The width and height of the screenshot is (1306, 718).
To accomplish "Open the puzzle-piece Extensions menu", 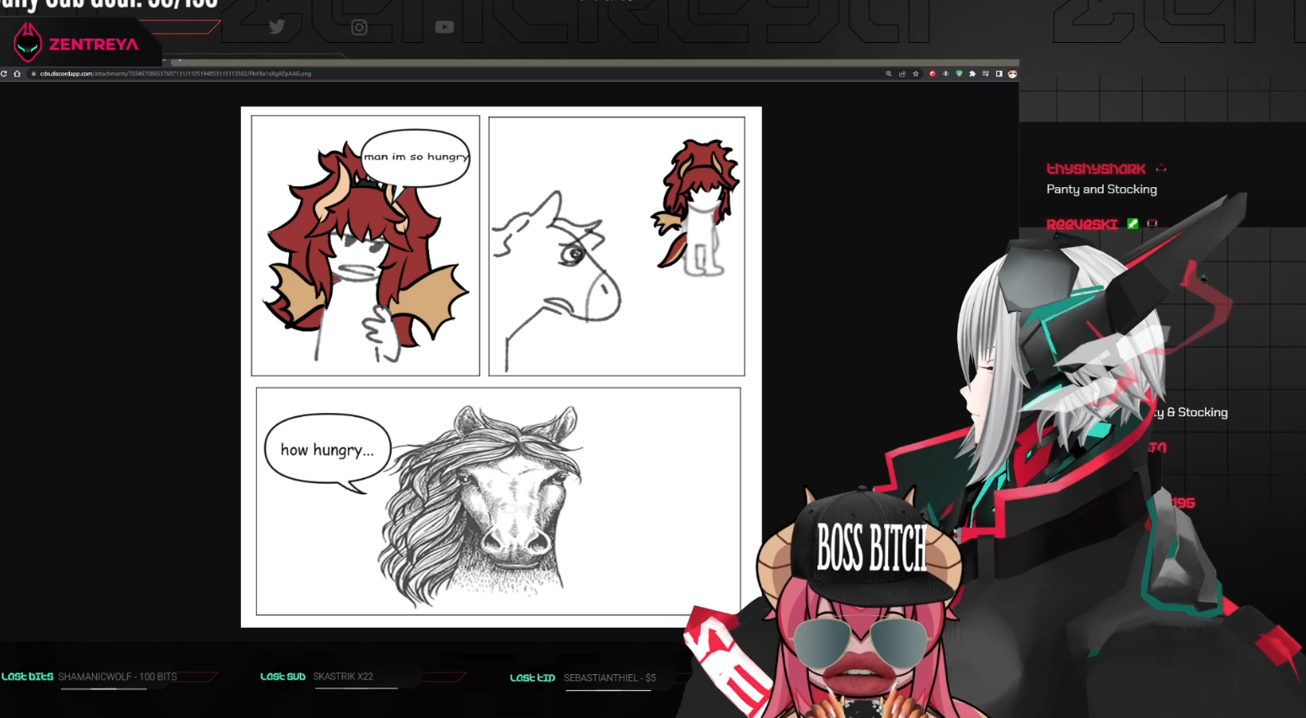I will click(x=972, y=73).
